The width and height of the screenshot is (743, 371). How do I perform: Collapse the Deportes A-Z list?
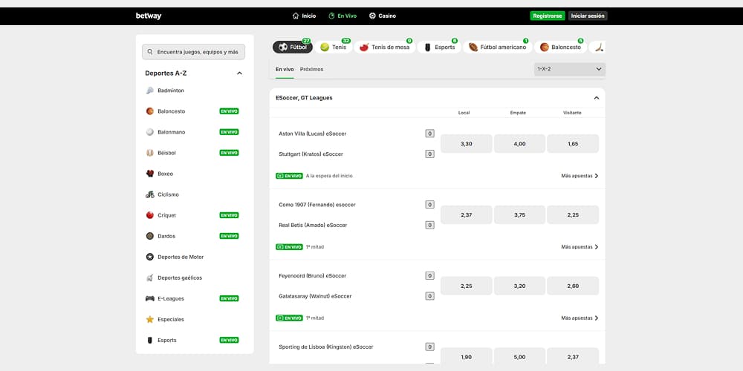coord(239,73)
